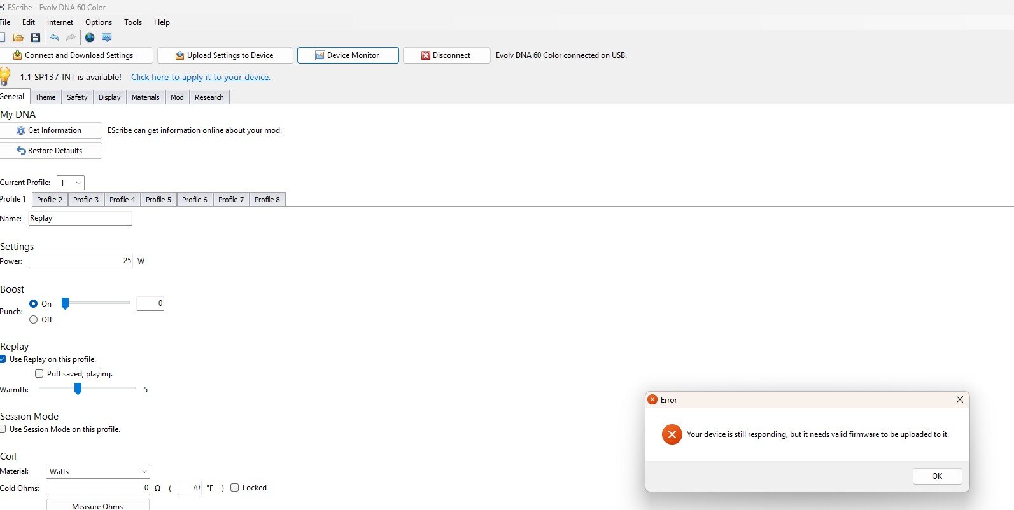Select the Profile 5 tab
Viewport: 1014px width, 510px height.
[x=158, y=200]
